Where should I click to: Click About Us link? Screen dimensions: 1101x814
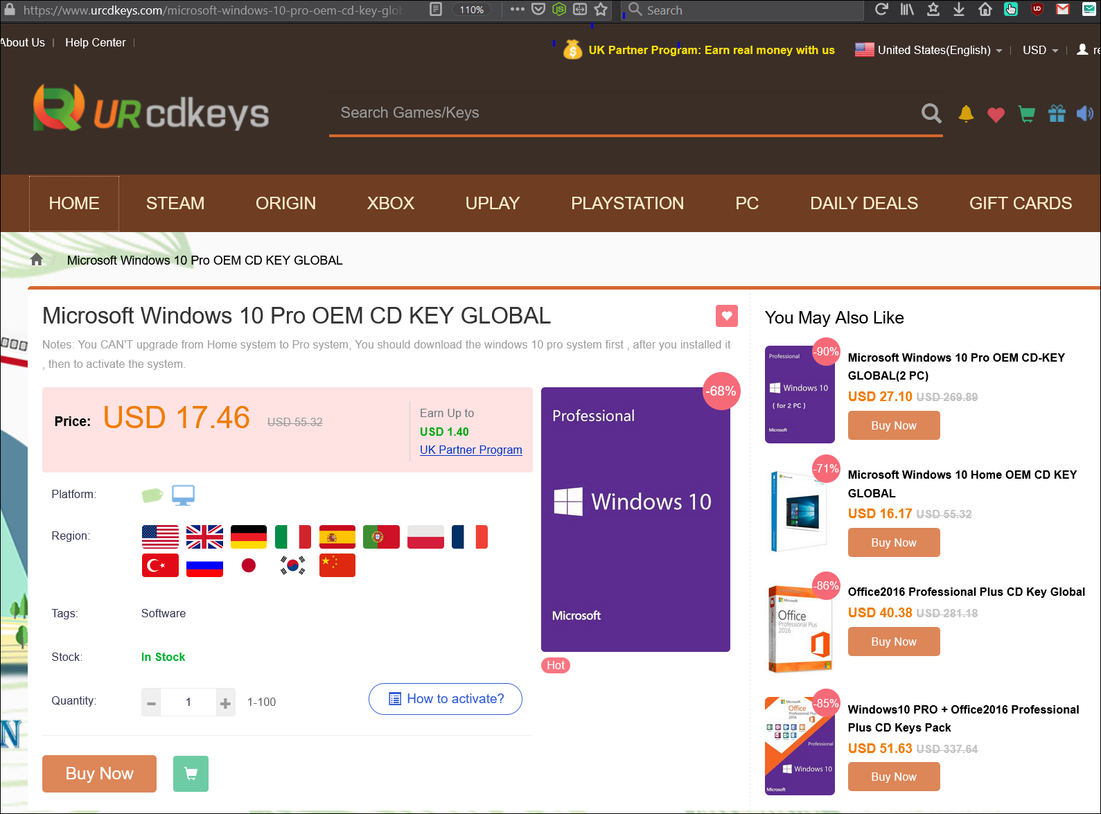pyautogui.click(x=23, y=42)
